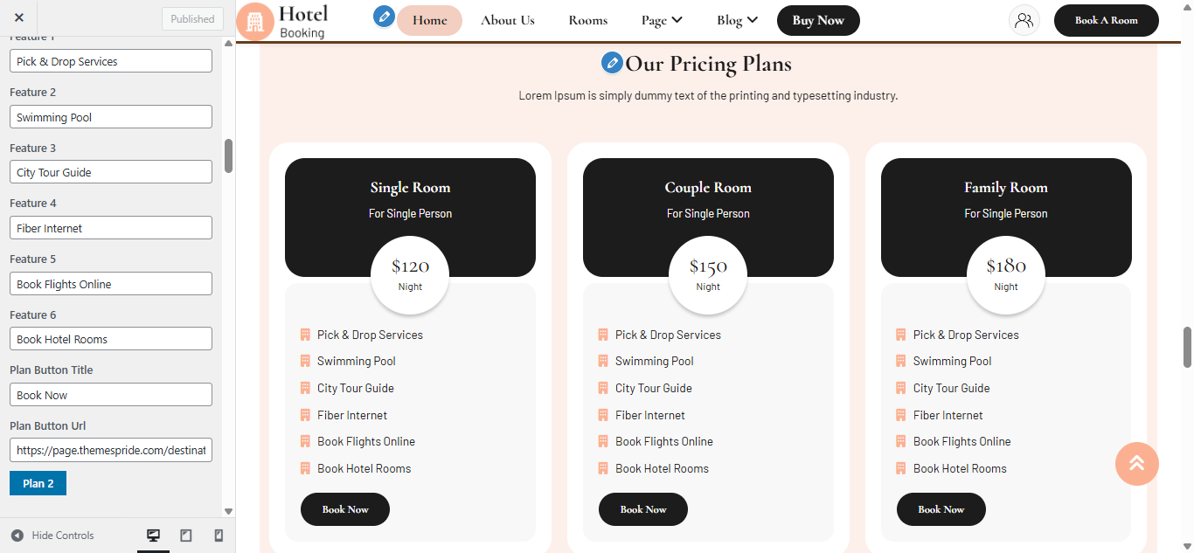Image resolution: width=1194 pixels, height=553 pixels.
Task: Click the Our Pricing Plans heading
Action: (x=709, y=64)
